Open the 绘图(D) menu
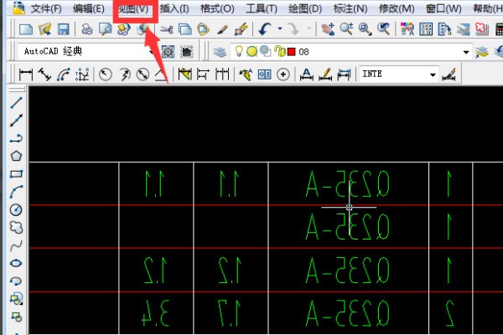 point(304,8)
